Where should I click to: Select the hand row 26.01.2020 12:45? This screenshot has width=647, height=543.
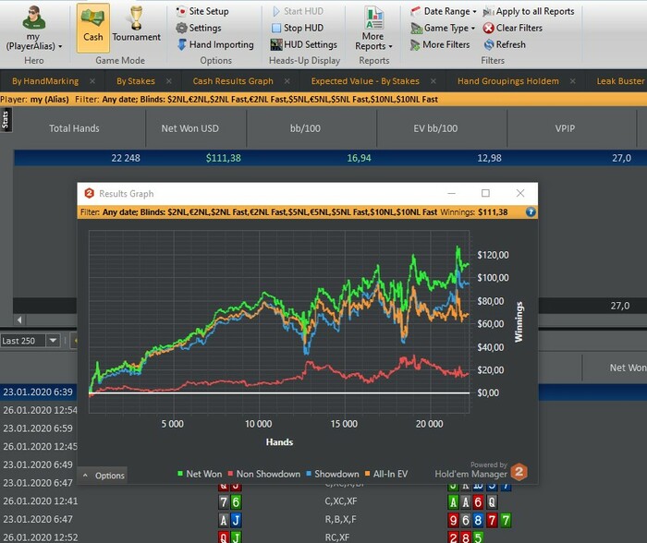coord(40,447)
